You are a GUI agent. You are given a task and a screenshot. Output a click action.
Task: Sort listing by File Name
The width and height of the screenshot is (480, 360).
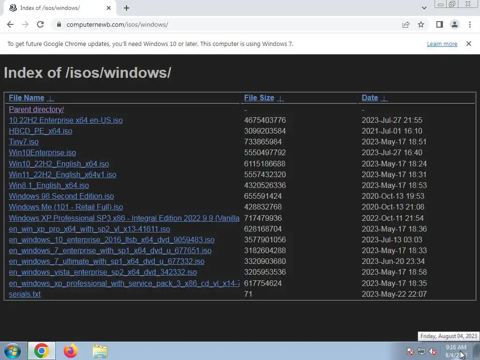(27, 97)
